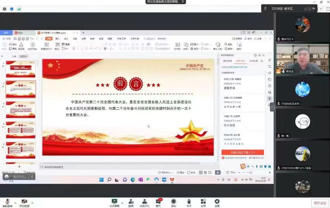Raise hand using the 举手 icon

point(189,201)
